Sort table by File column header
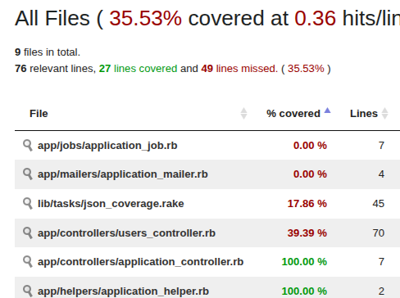 click(x=39, y=114)
